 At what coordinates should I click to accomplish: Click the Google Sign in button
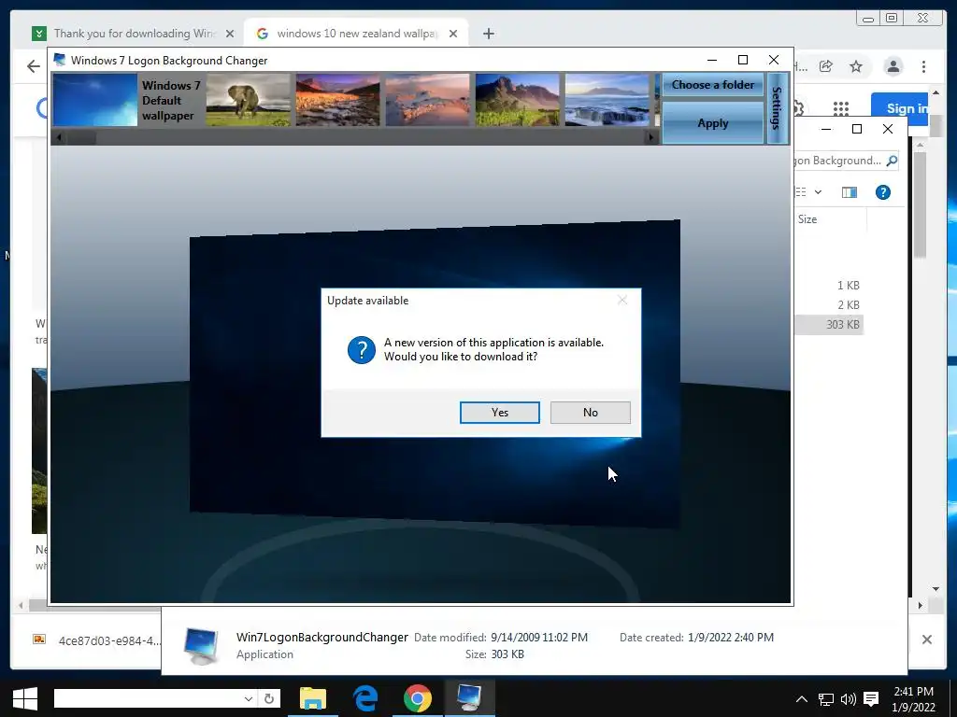pyautogui.click(x=899, y=108)
